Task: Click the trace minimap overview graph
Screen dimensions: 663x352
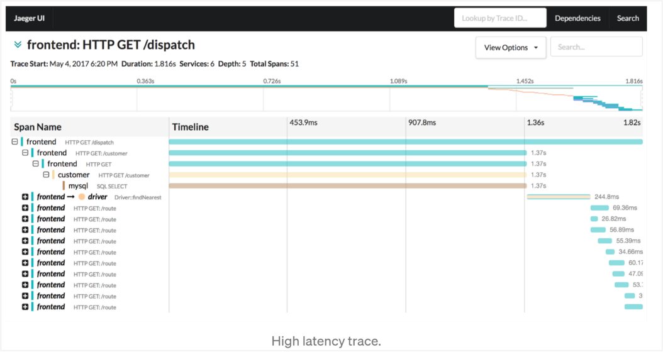Action: pos(326,98)
